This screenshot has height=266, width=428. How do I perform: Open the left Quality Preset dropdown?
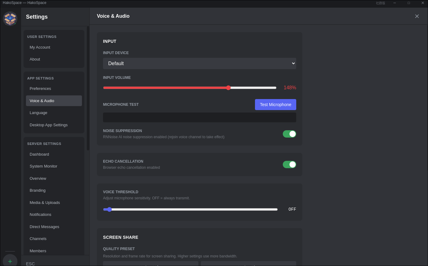tap(150, 264)
